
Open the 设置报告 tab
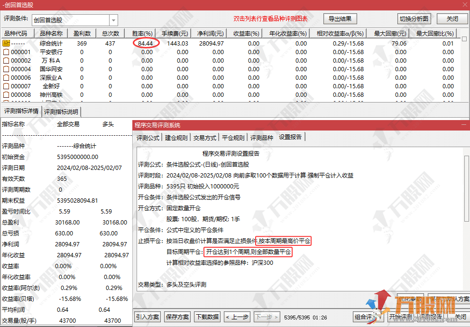point(290,137)
